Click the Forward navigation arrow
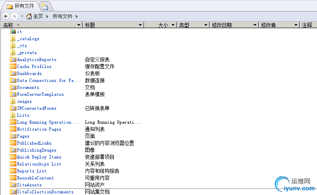Screen dimensions: 317x195 [x=14, y=16]
